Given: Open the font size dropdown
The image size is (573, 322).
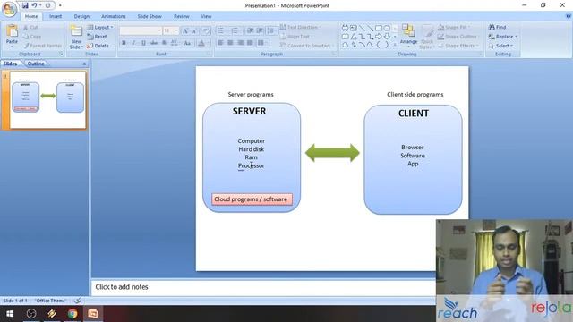Looking at the screenshot, I should [x=176, y=30].
